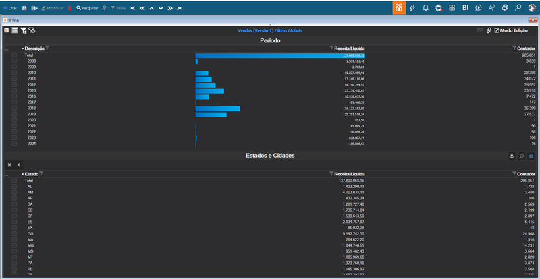540x279 pixels.
Task: Click the 2018 revenue bar
Action: click(x=217, y=108)
